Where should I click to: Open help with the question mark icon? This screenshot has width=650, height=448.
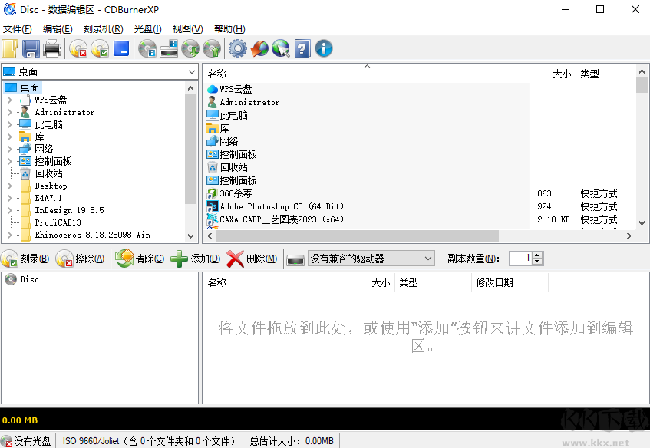[302, 48]
